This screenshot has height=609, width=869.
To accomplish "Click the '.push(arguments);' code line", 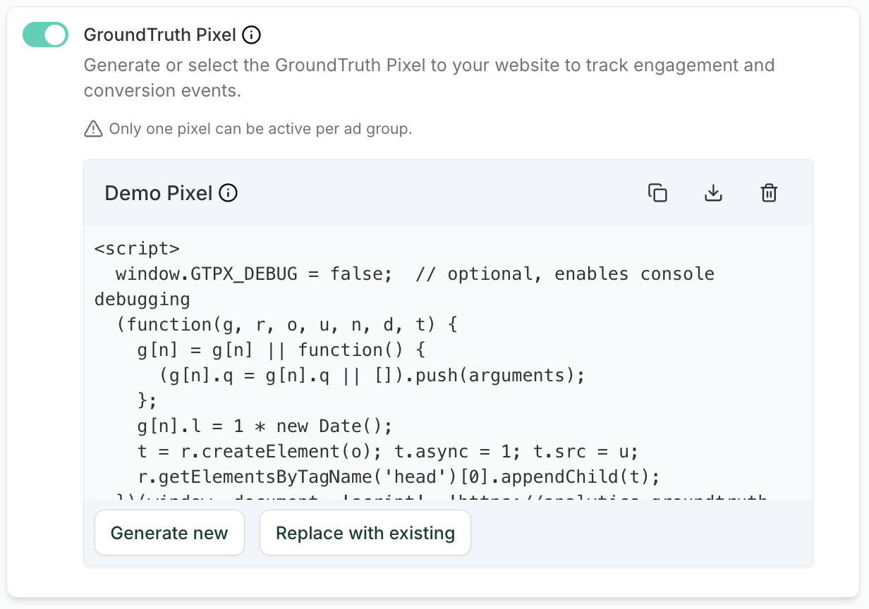I will (372, 375).
